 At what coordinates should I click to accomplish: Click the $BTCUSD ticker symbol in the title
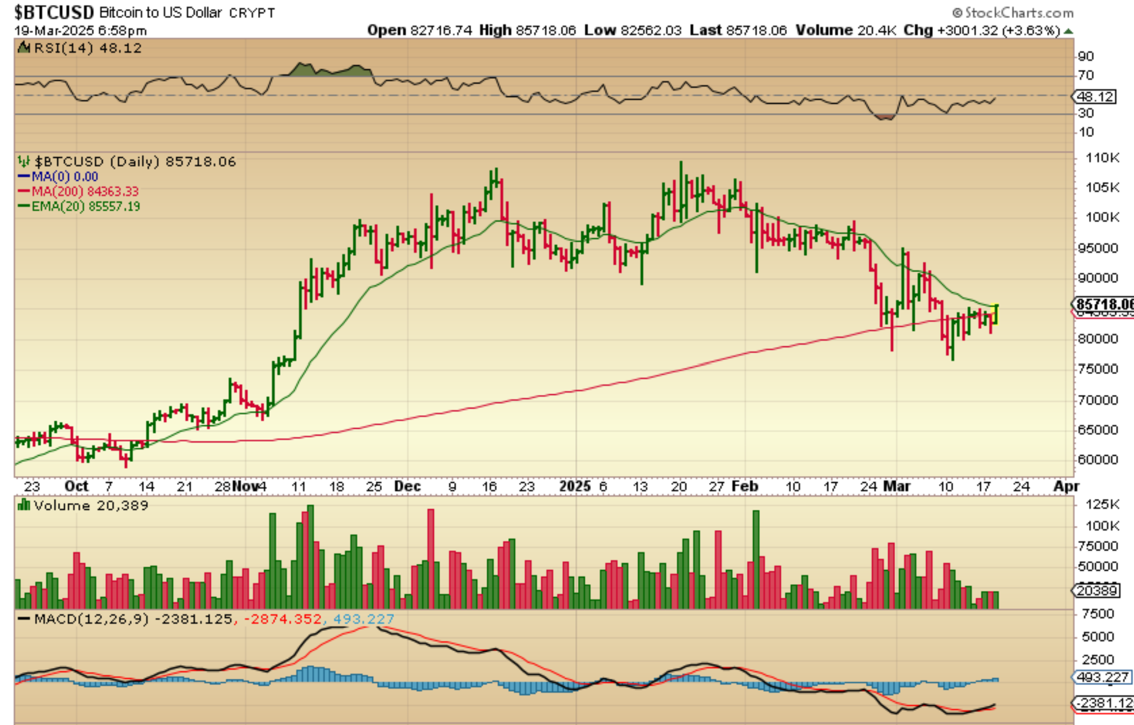coord(54,12)
